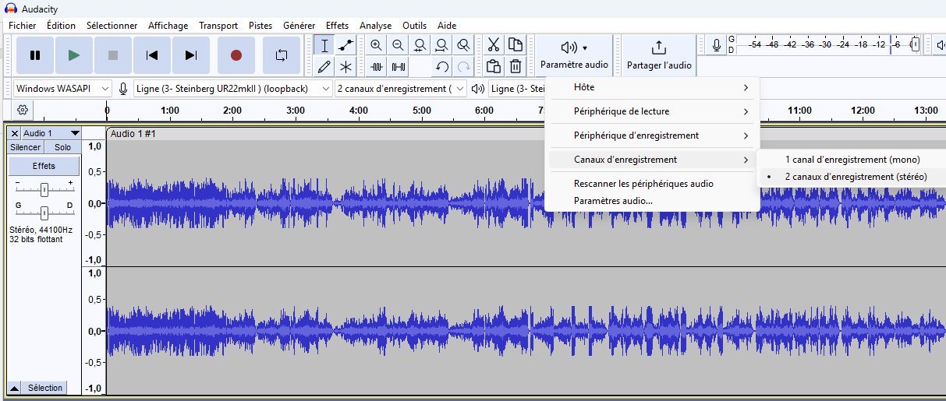This screenshot has height=401, width=946.
Task: Zoom out with the magnifier minus icon
Action: [x=399, y=45]
